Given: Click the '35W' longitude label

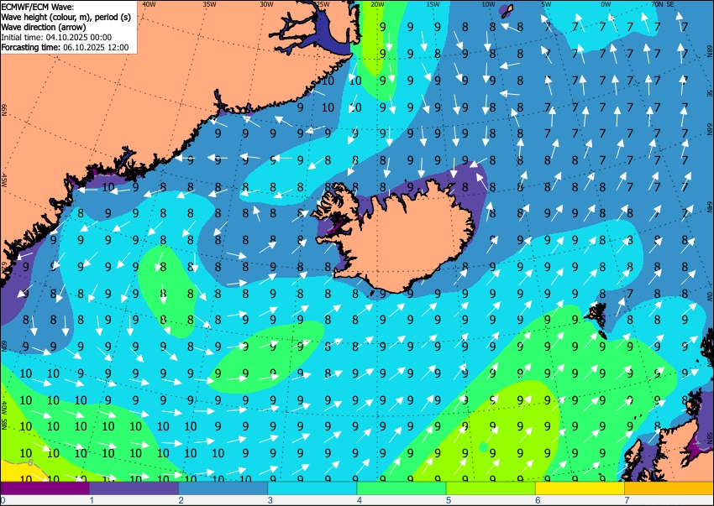Looking at the screenshot, I should 209,4.
